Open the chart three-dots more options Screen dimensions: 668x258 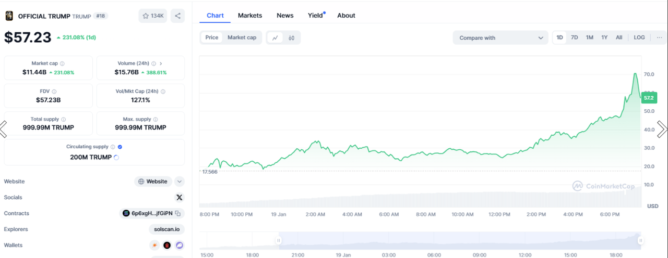coord(659,37)
